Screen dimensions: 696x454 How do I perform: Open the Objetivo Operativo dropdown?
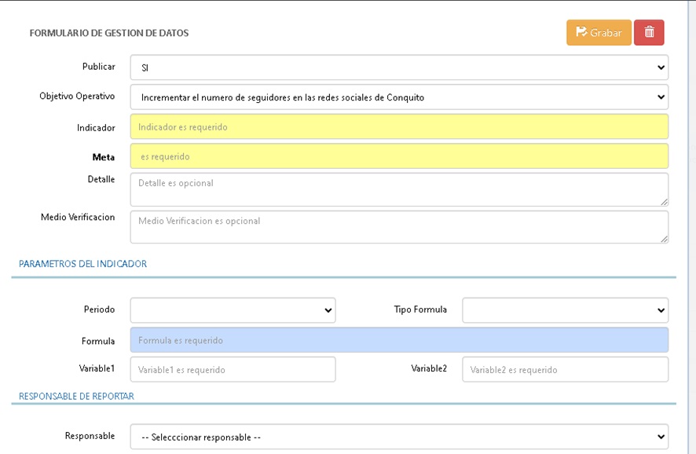tap(399, 97)
